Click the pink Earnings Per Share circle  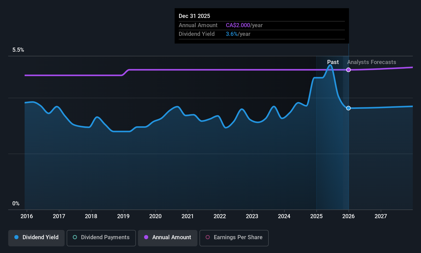click(208, 237)
